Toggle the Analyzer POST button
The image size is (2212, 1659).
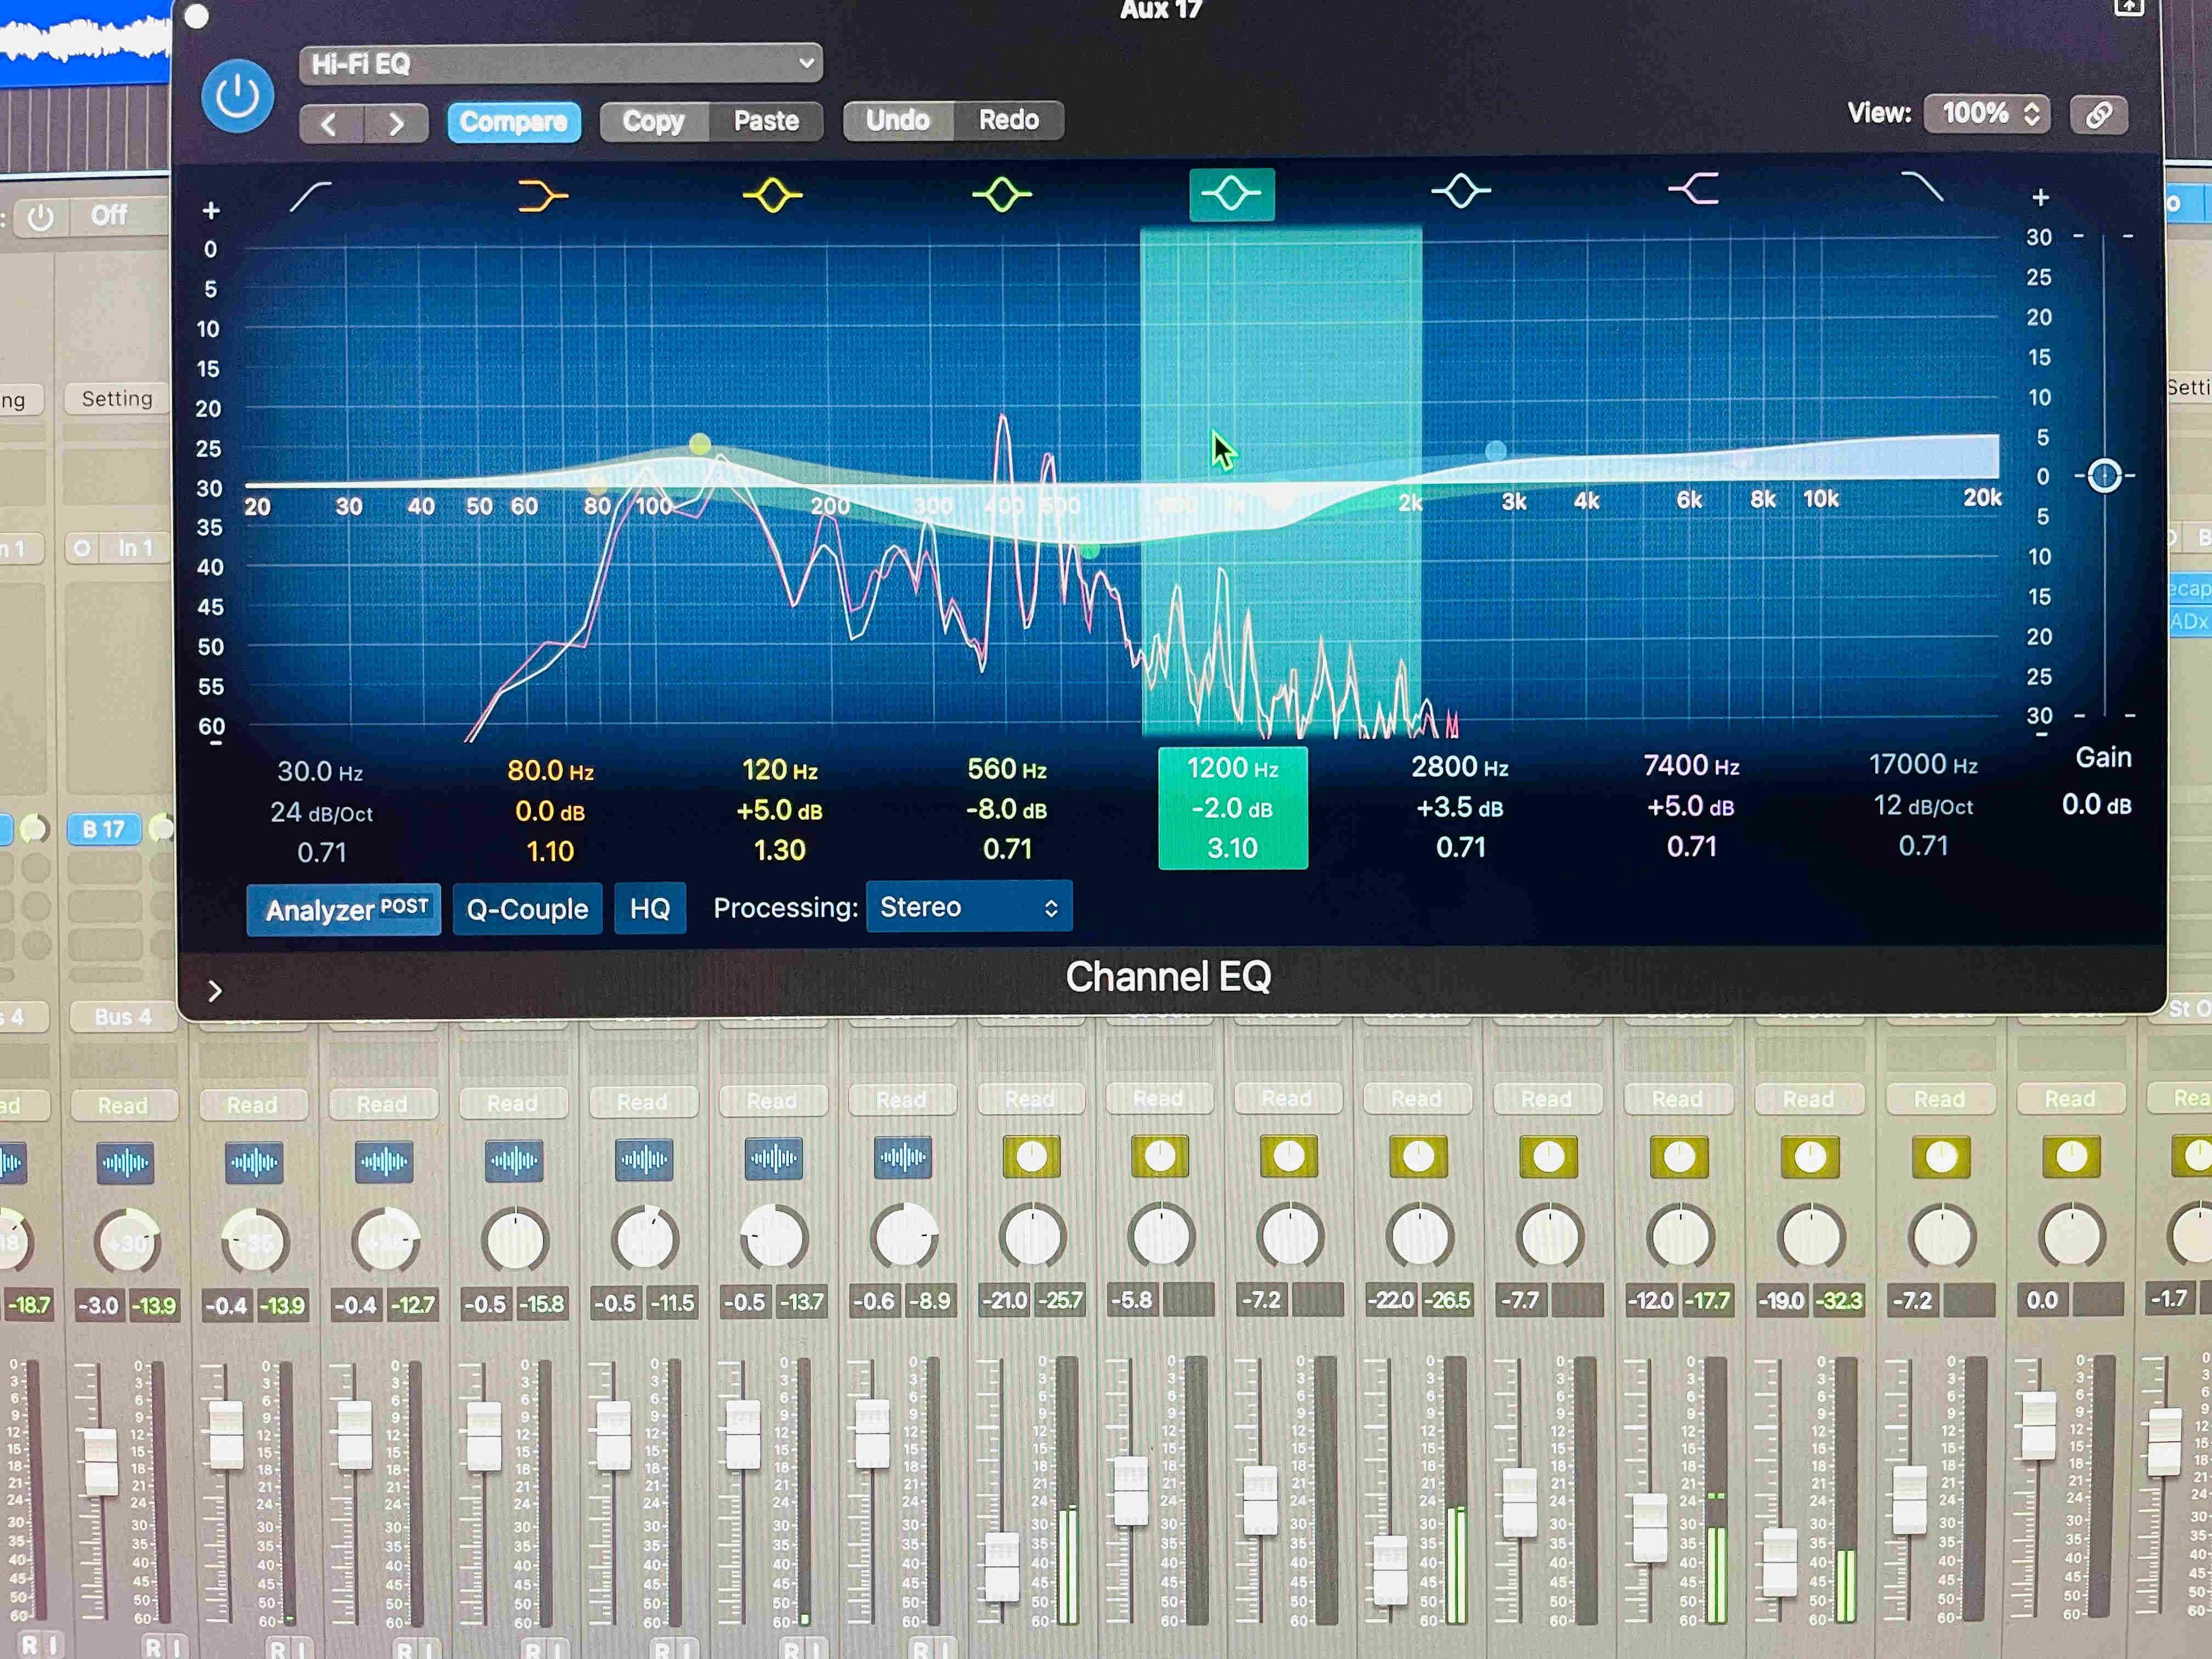tap(344, 909)
